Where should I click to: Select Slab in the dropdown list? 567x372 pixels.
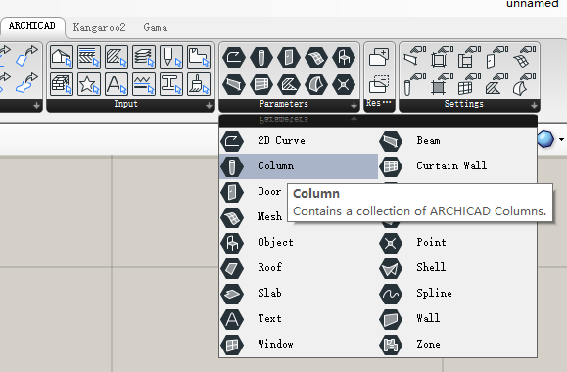(299, 293)
